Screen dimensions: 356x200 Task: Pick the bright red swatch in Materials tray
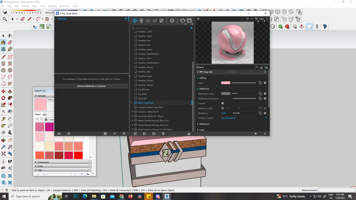pos(78,155)
